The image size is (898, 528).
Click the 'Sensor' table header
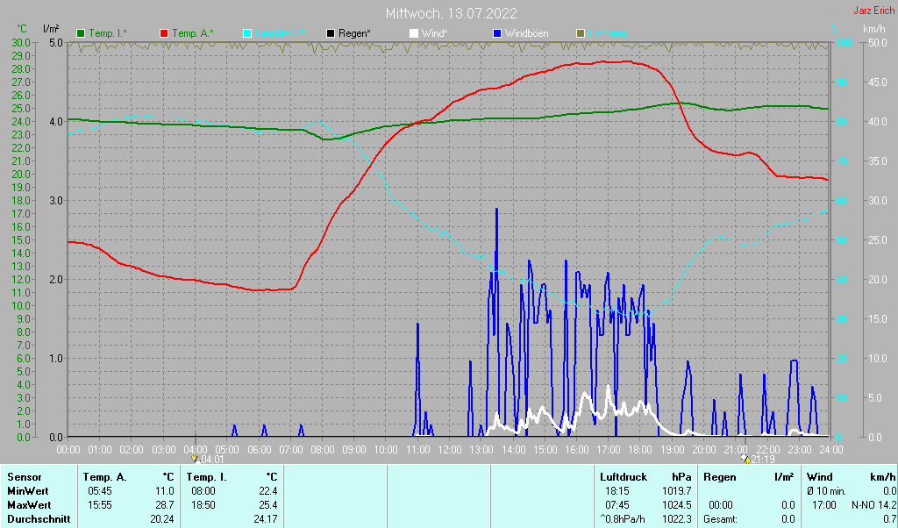click(x=25, y=477)
